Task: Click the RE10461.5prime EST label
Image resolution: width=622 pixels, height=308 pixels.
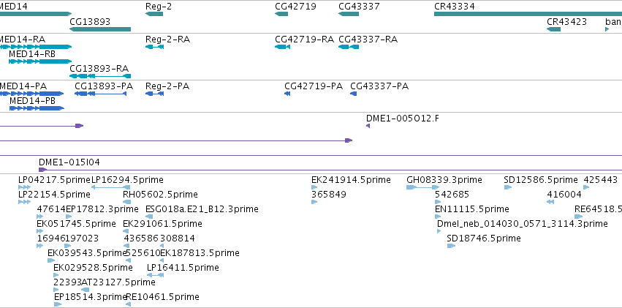Action: tap(162, 297)
